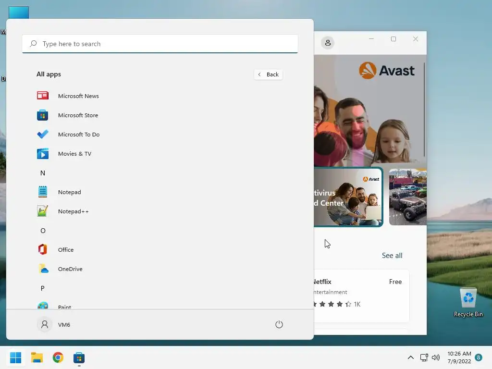Close the Microsoft Store window
Image resolution: width=492 pixels, height=369 pixels.
click(416, 39)
